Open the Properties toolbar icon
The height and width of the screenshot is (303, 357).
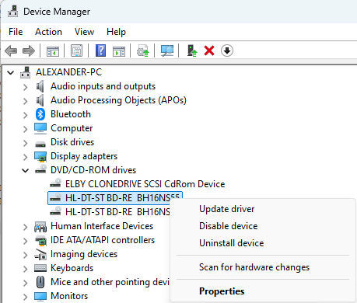click(76, 50)
